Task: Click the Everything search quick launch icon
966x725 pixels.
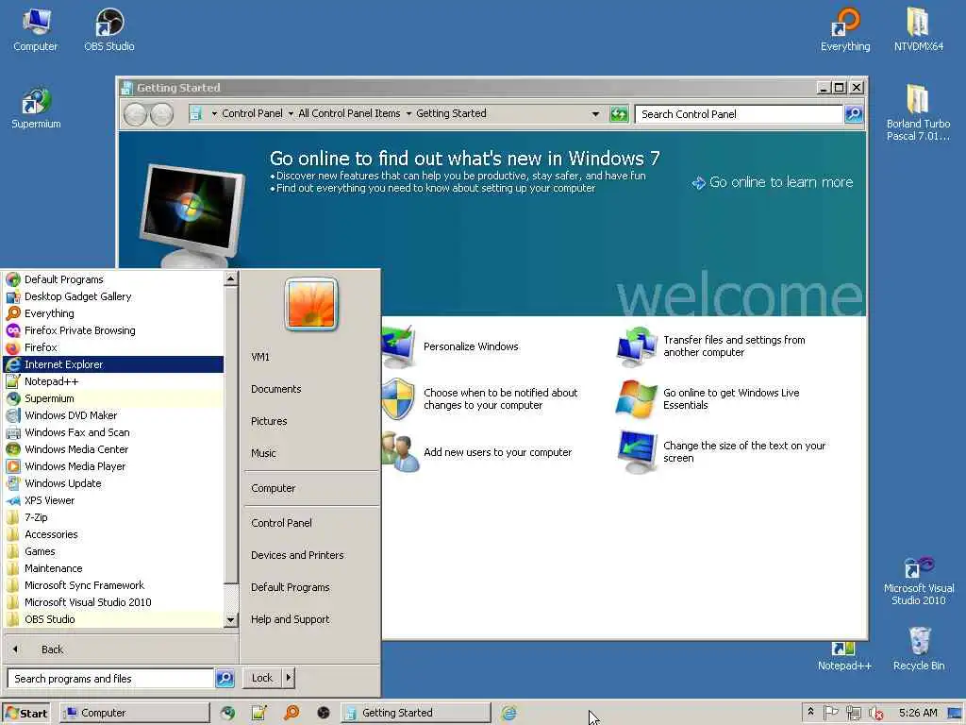Action: (291, 713)
